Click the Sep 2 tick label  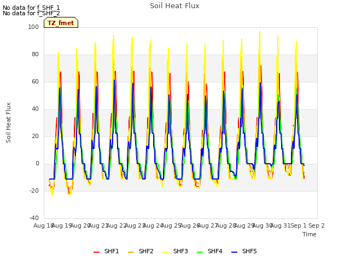click(x=317, y=225)
